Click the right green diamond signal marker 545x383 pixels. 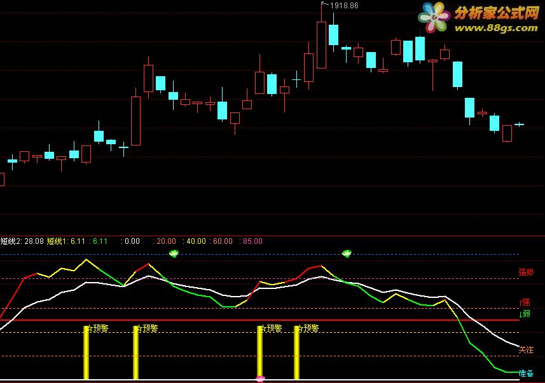coord(347,253)
